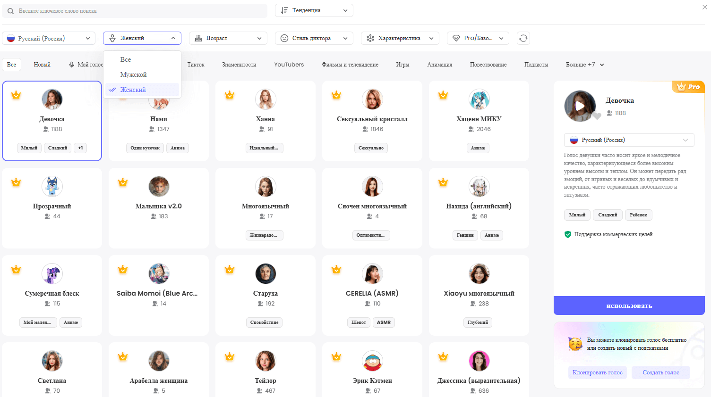Open language dropdown in the voice details panel

(x=629, y=140)
